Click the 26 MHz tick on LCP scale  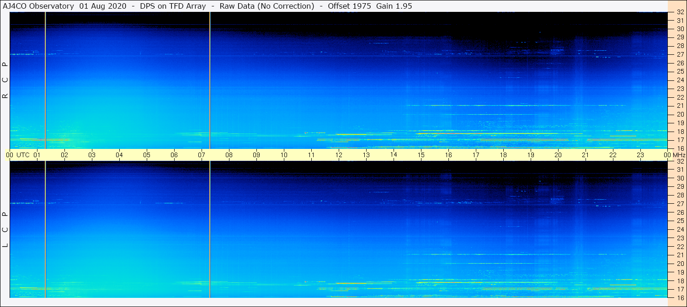[680, 212]
